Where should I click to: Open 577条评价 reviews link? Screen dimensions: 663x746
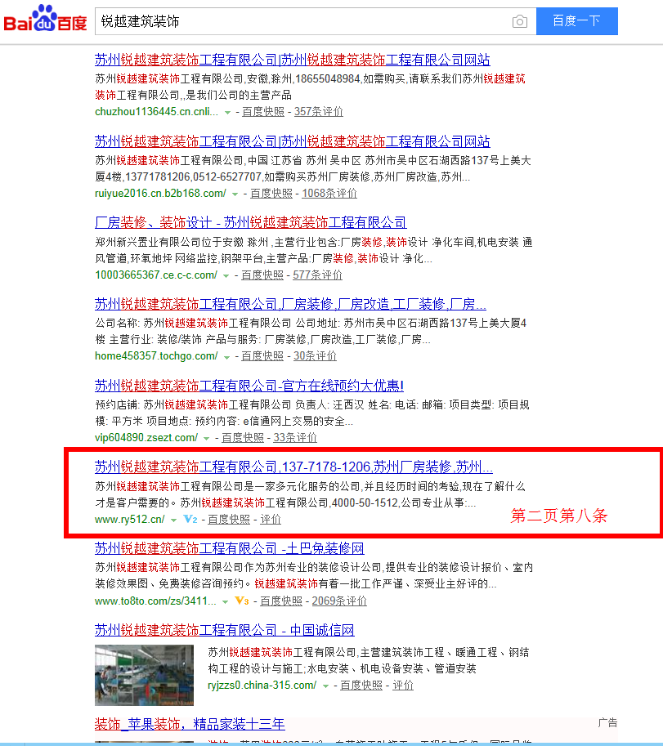pos(317,275)
